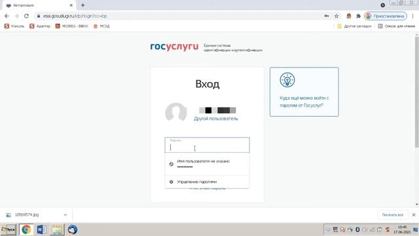
Task: Open downloaded file 10569574.jpg
Action: pos(27,215)
